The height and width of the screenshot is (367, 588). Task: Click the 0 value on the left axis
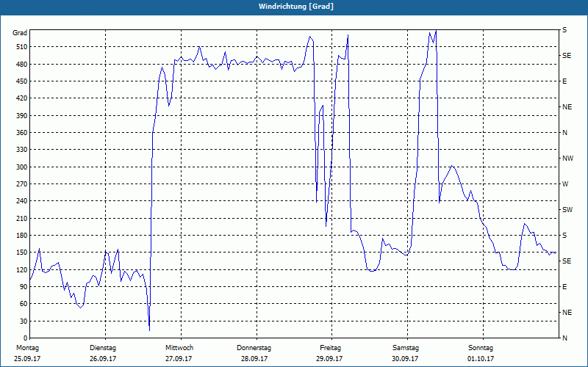click(25, 338)
